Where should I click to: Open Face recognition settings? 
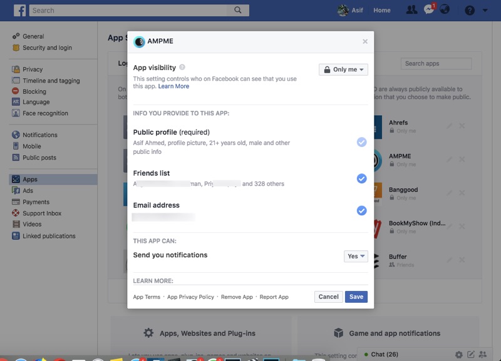(x=45, y=113)
